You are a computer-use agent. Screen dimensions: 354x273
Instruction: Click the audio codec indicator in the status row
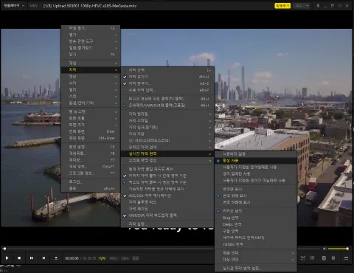[x=125, y=258]
